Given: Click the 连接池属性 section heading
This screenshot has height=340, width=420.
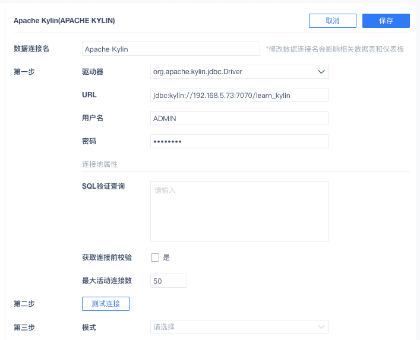Looking at the screenshot, I should (x=100, y=164).
